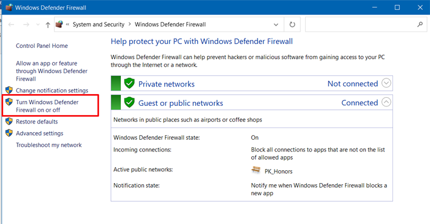430x224 pixels.
Task: Go up one level with Up arrow
Action: (48, 25)
